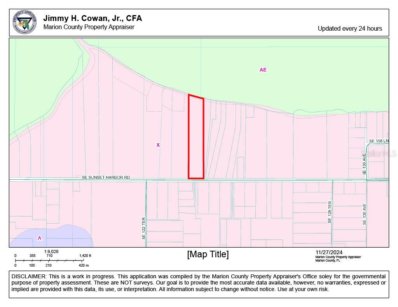Click the Updated every 24 hours notice
The width and height of the screenshot is (398, 307).
pyautogui.click(x=350, y=28)
